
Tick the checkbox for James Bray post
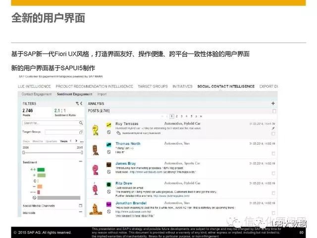(x=273, y=173)
